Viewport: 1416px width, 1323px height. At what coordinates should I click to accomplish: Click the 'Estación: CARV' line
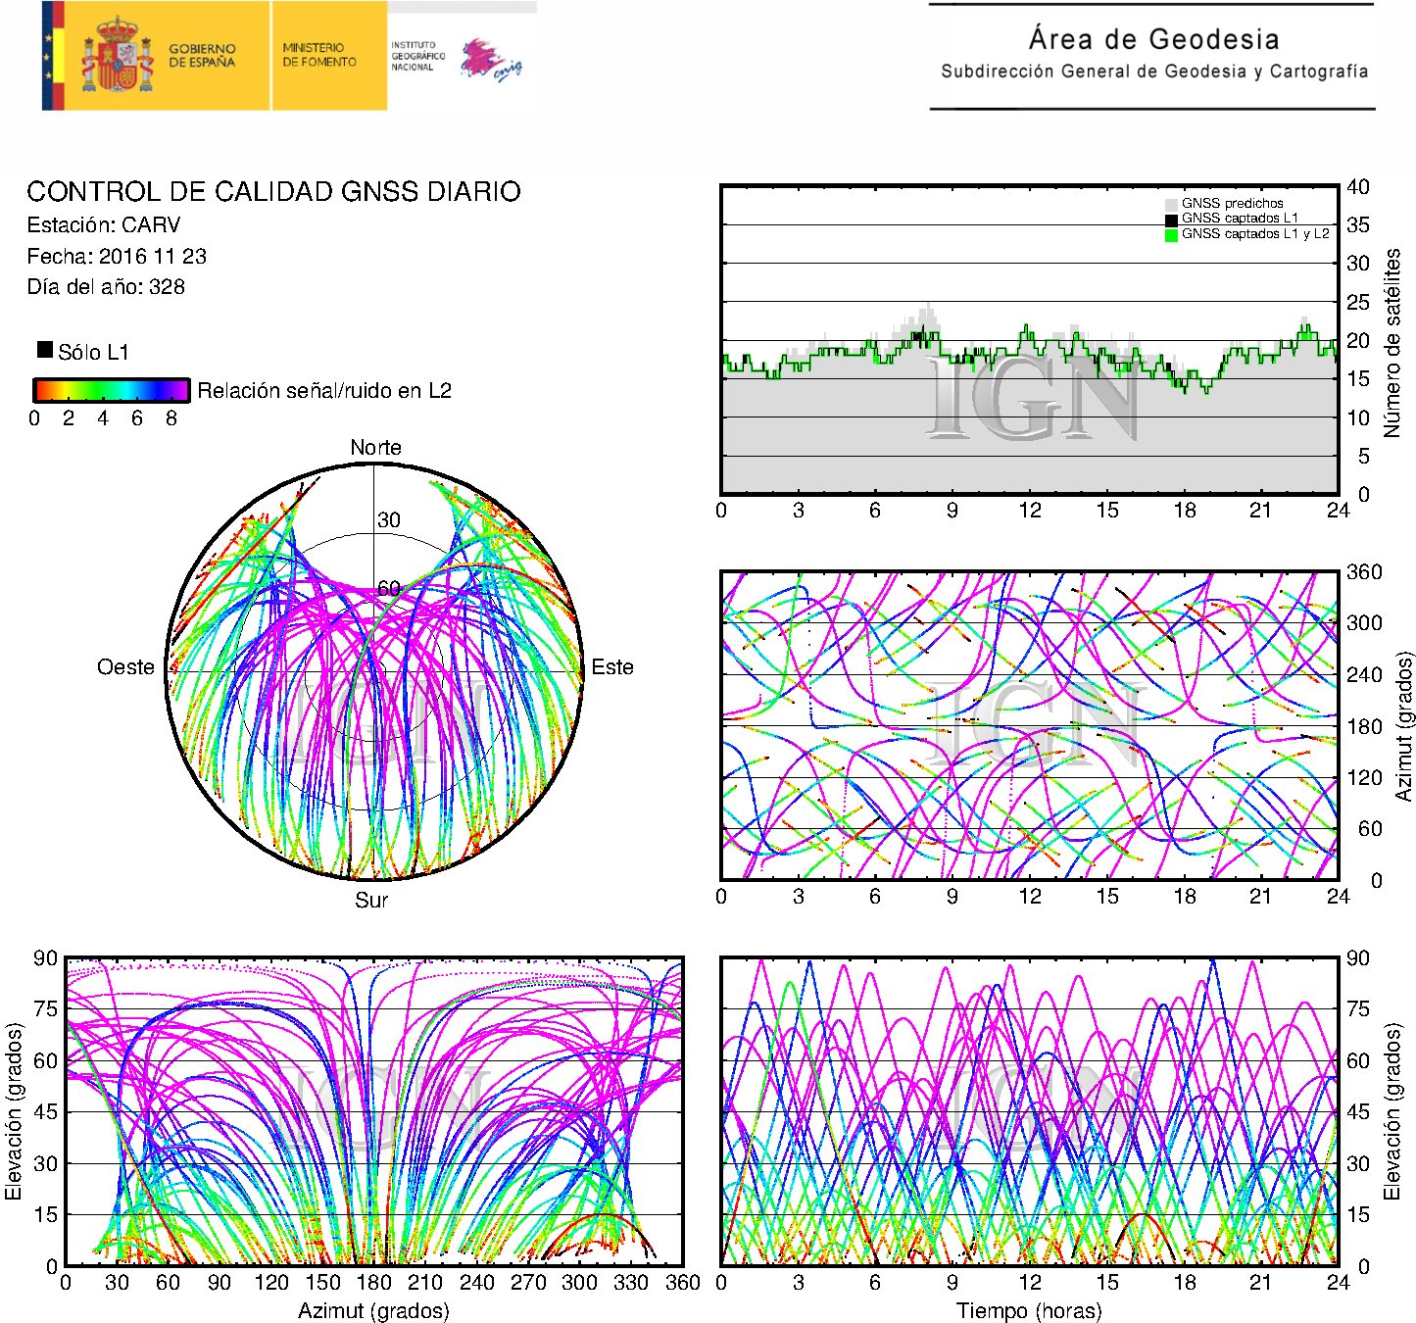point(104,225)
